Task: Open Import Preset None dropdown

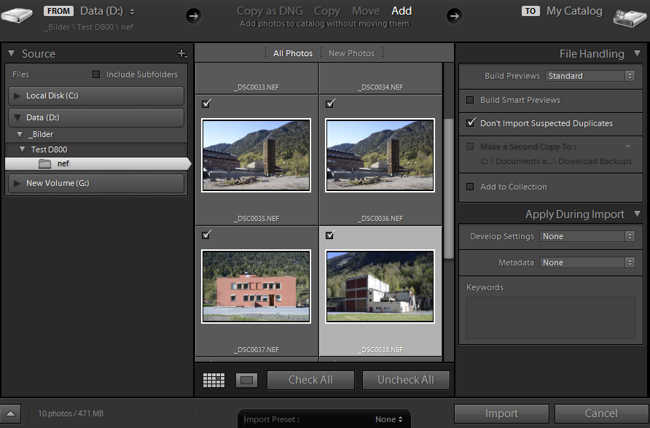Action: tap(389, 419)
